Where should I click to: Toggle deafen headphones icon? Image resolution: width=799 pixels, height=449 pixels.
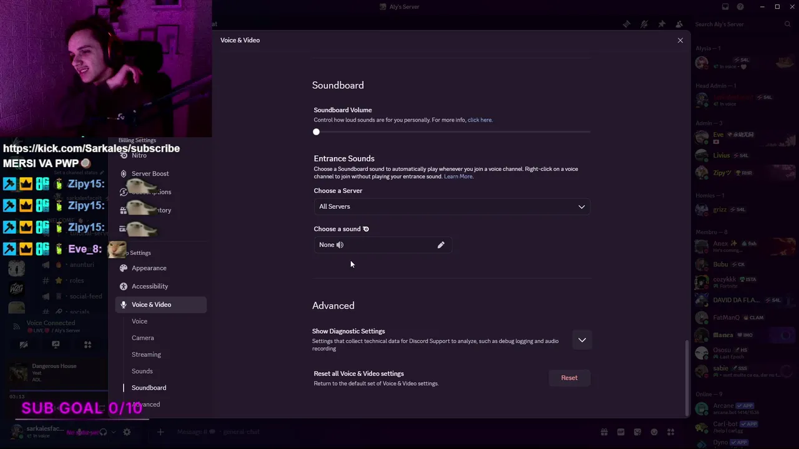point(104,432)
